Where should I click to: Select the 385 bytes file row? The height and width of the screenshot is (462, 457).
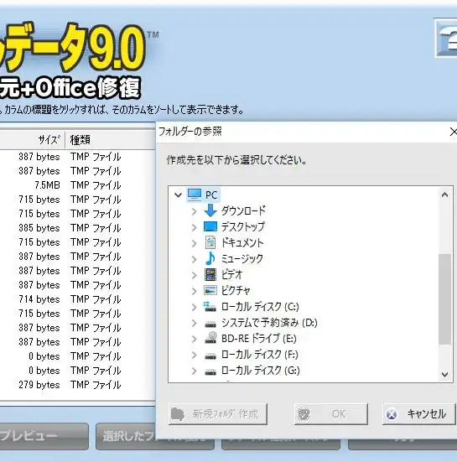(x=77, y=228)
